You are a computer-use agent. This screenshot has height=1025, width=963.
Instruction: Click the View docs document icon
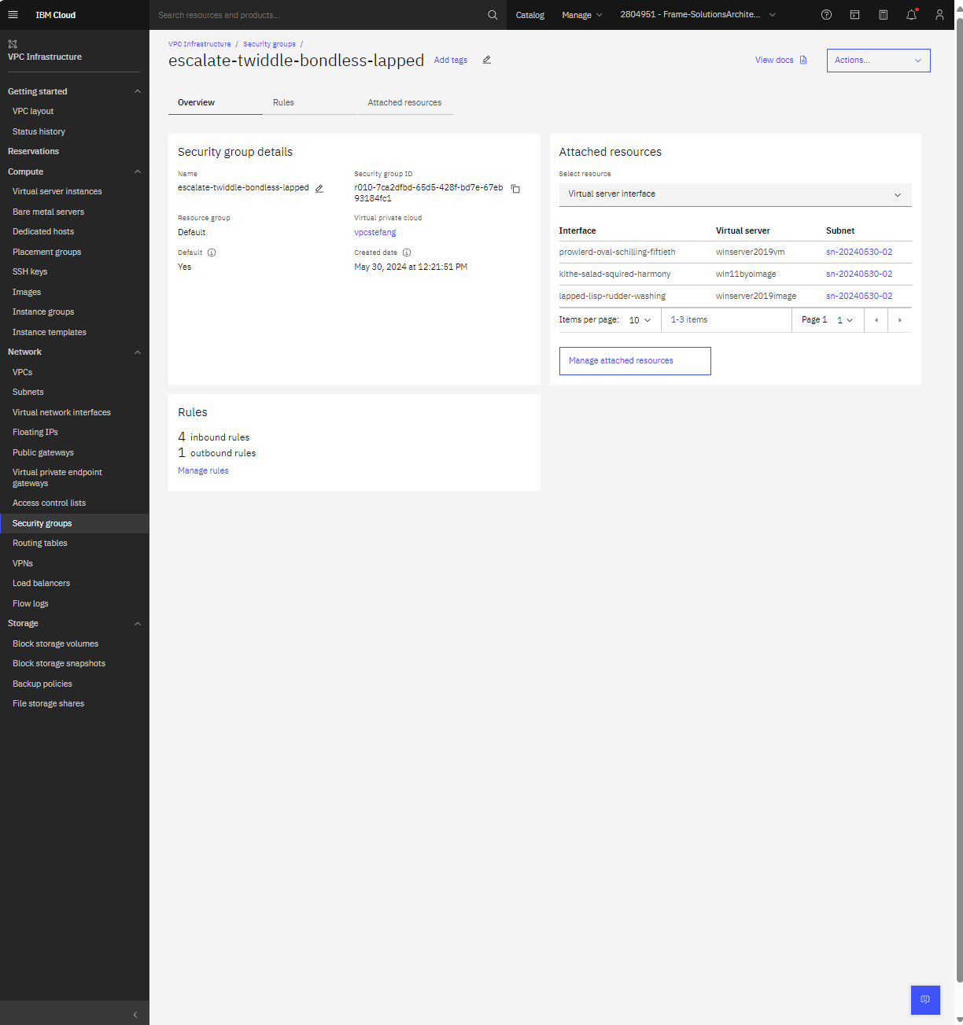point(803,60)
